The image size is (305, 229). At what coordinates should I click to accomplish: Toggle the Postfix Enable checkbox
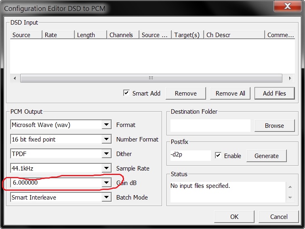tap(218, 156)
